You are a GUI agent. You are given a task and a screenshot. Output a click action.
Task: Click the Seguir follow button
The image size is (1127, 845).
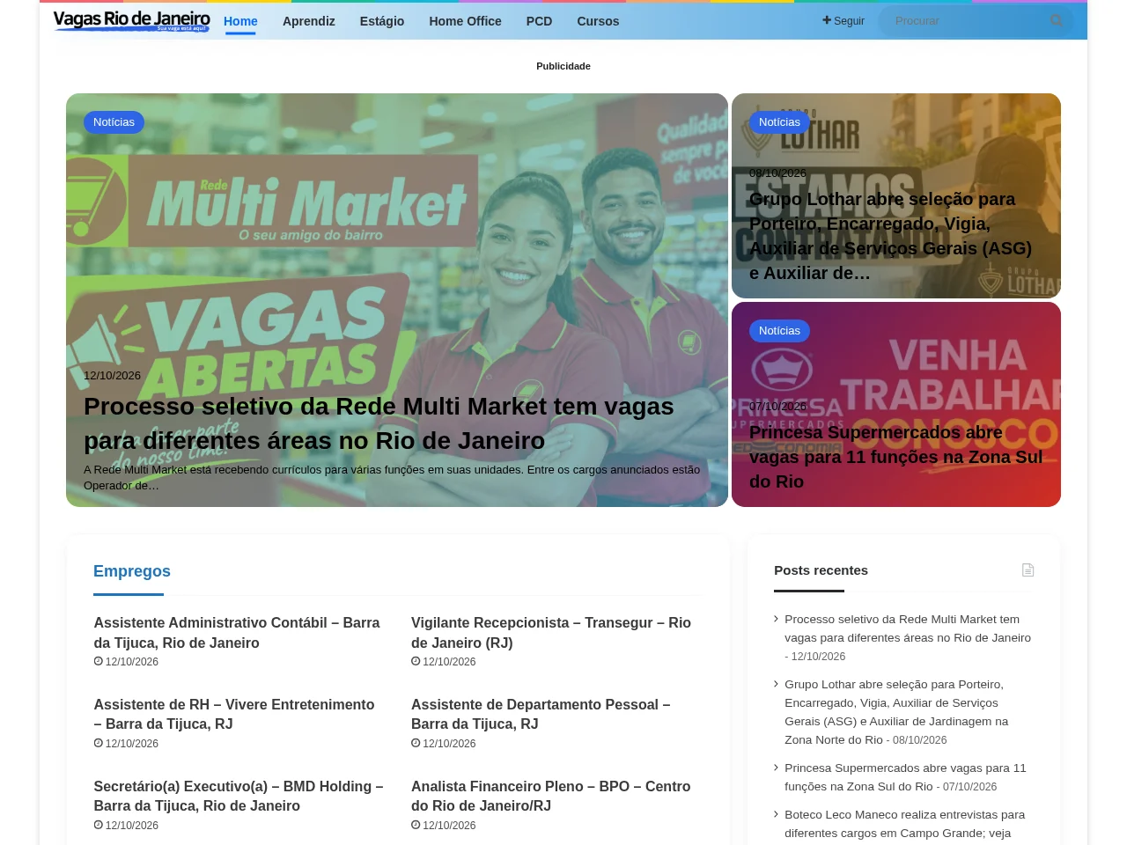[843, 21]
